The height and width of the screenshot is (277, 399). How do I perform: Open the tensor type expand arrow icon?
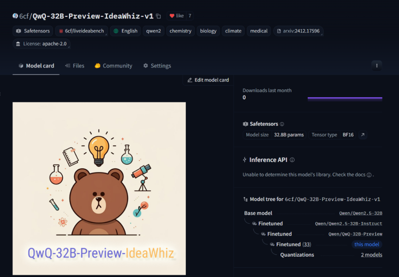363,135
